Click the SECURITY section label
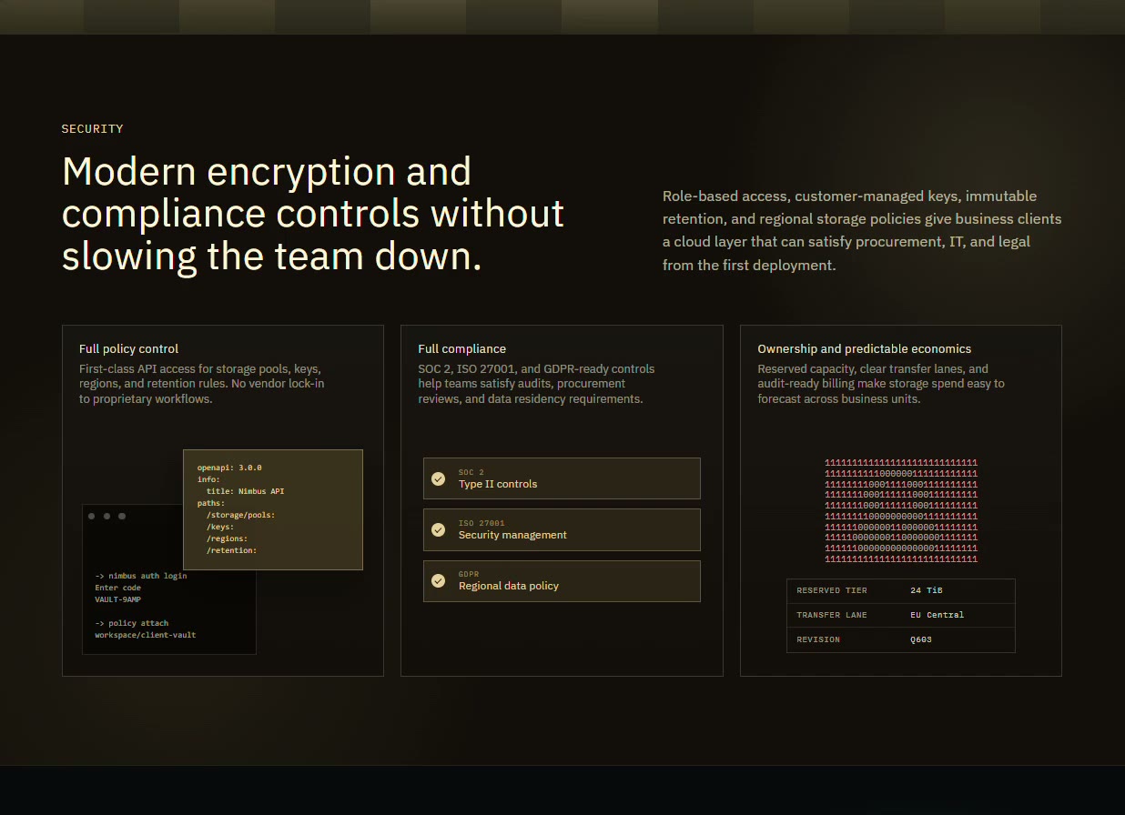Screen dimensions: 1125x815 pos(92,129)
